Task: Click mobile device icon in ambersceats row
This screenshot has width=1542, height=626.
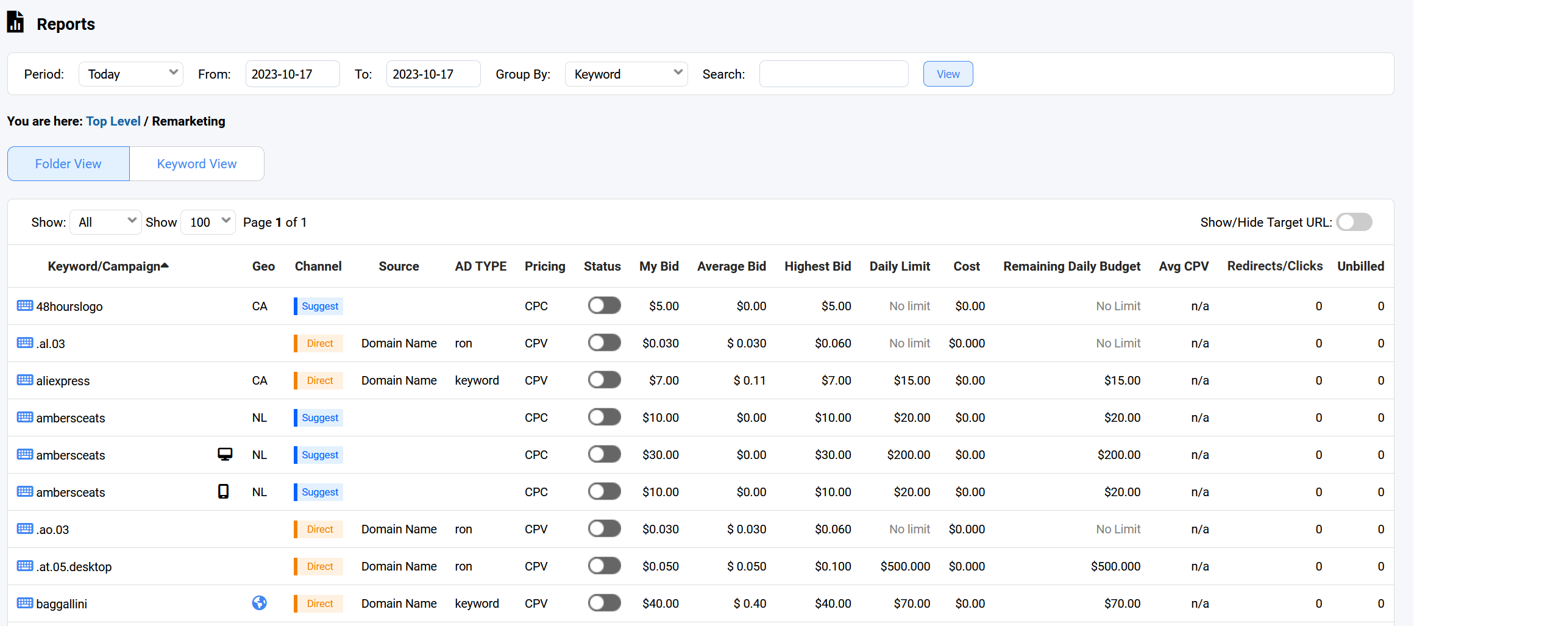Action: coord(224,491)
